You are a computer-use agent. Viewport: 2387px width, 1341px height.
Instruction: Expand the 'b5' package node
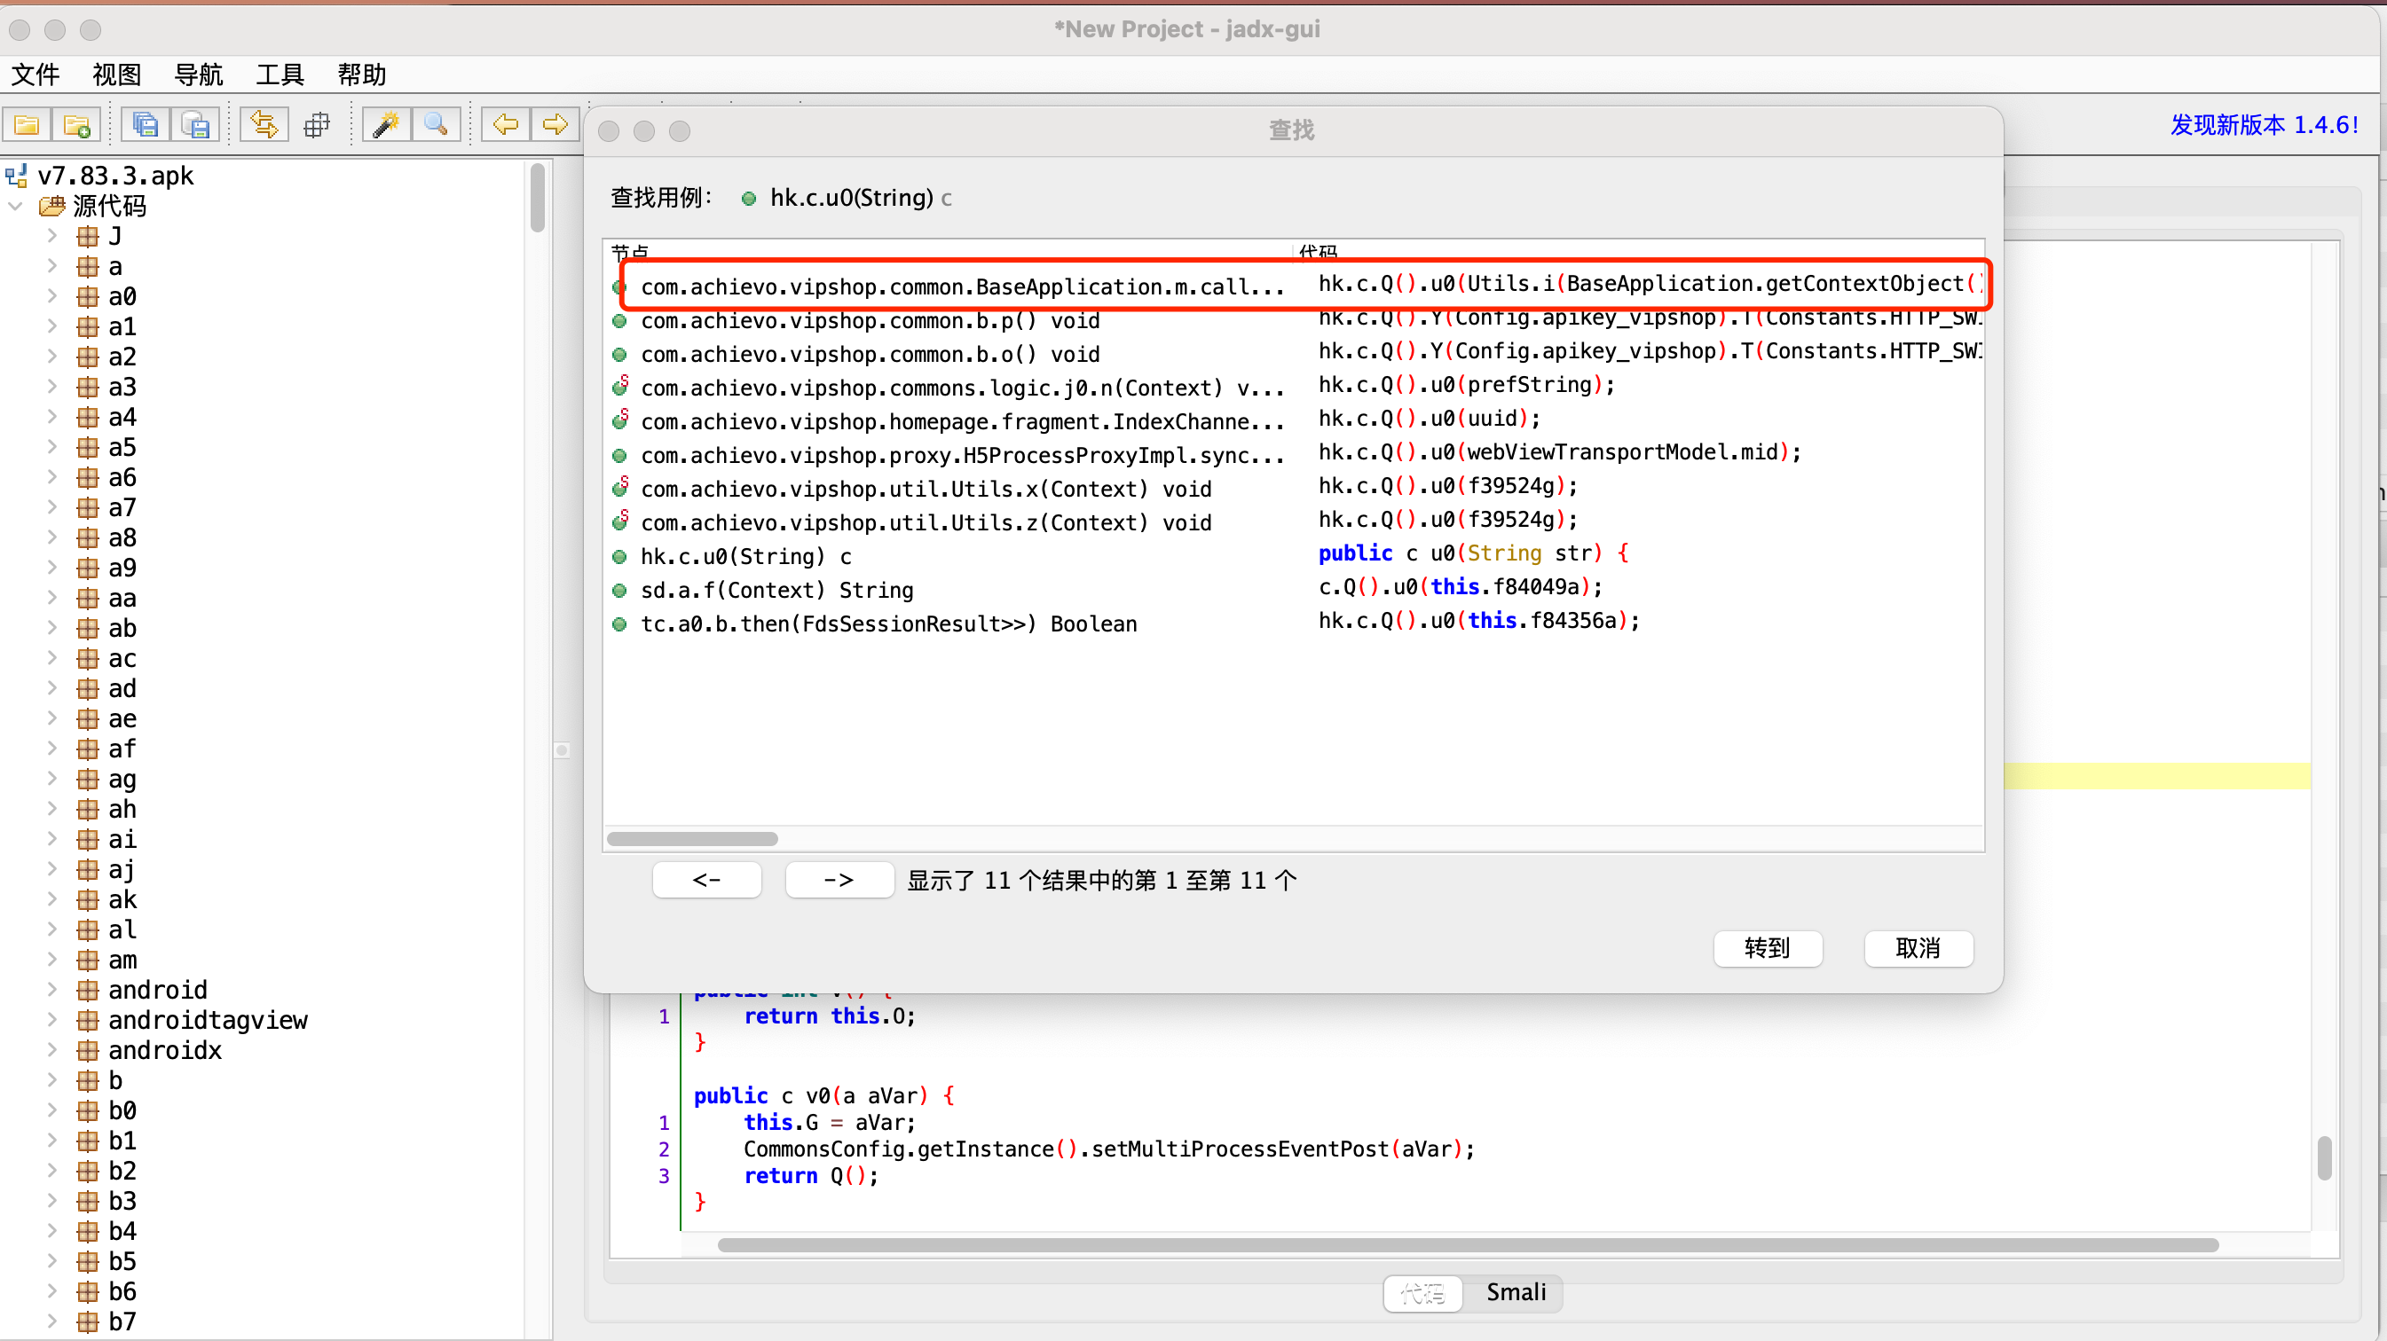pos(53,1260)
